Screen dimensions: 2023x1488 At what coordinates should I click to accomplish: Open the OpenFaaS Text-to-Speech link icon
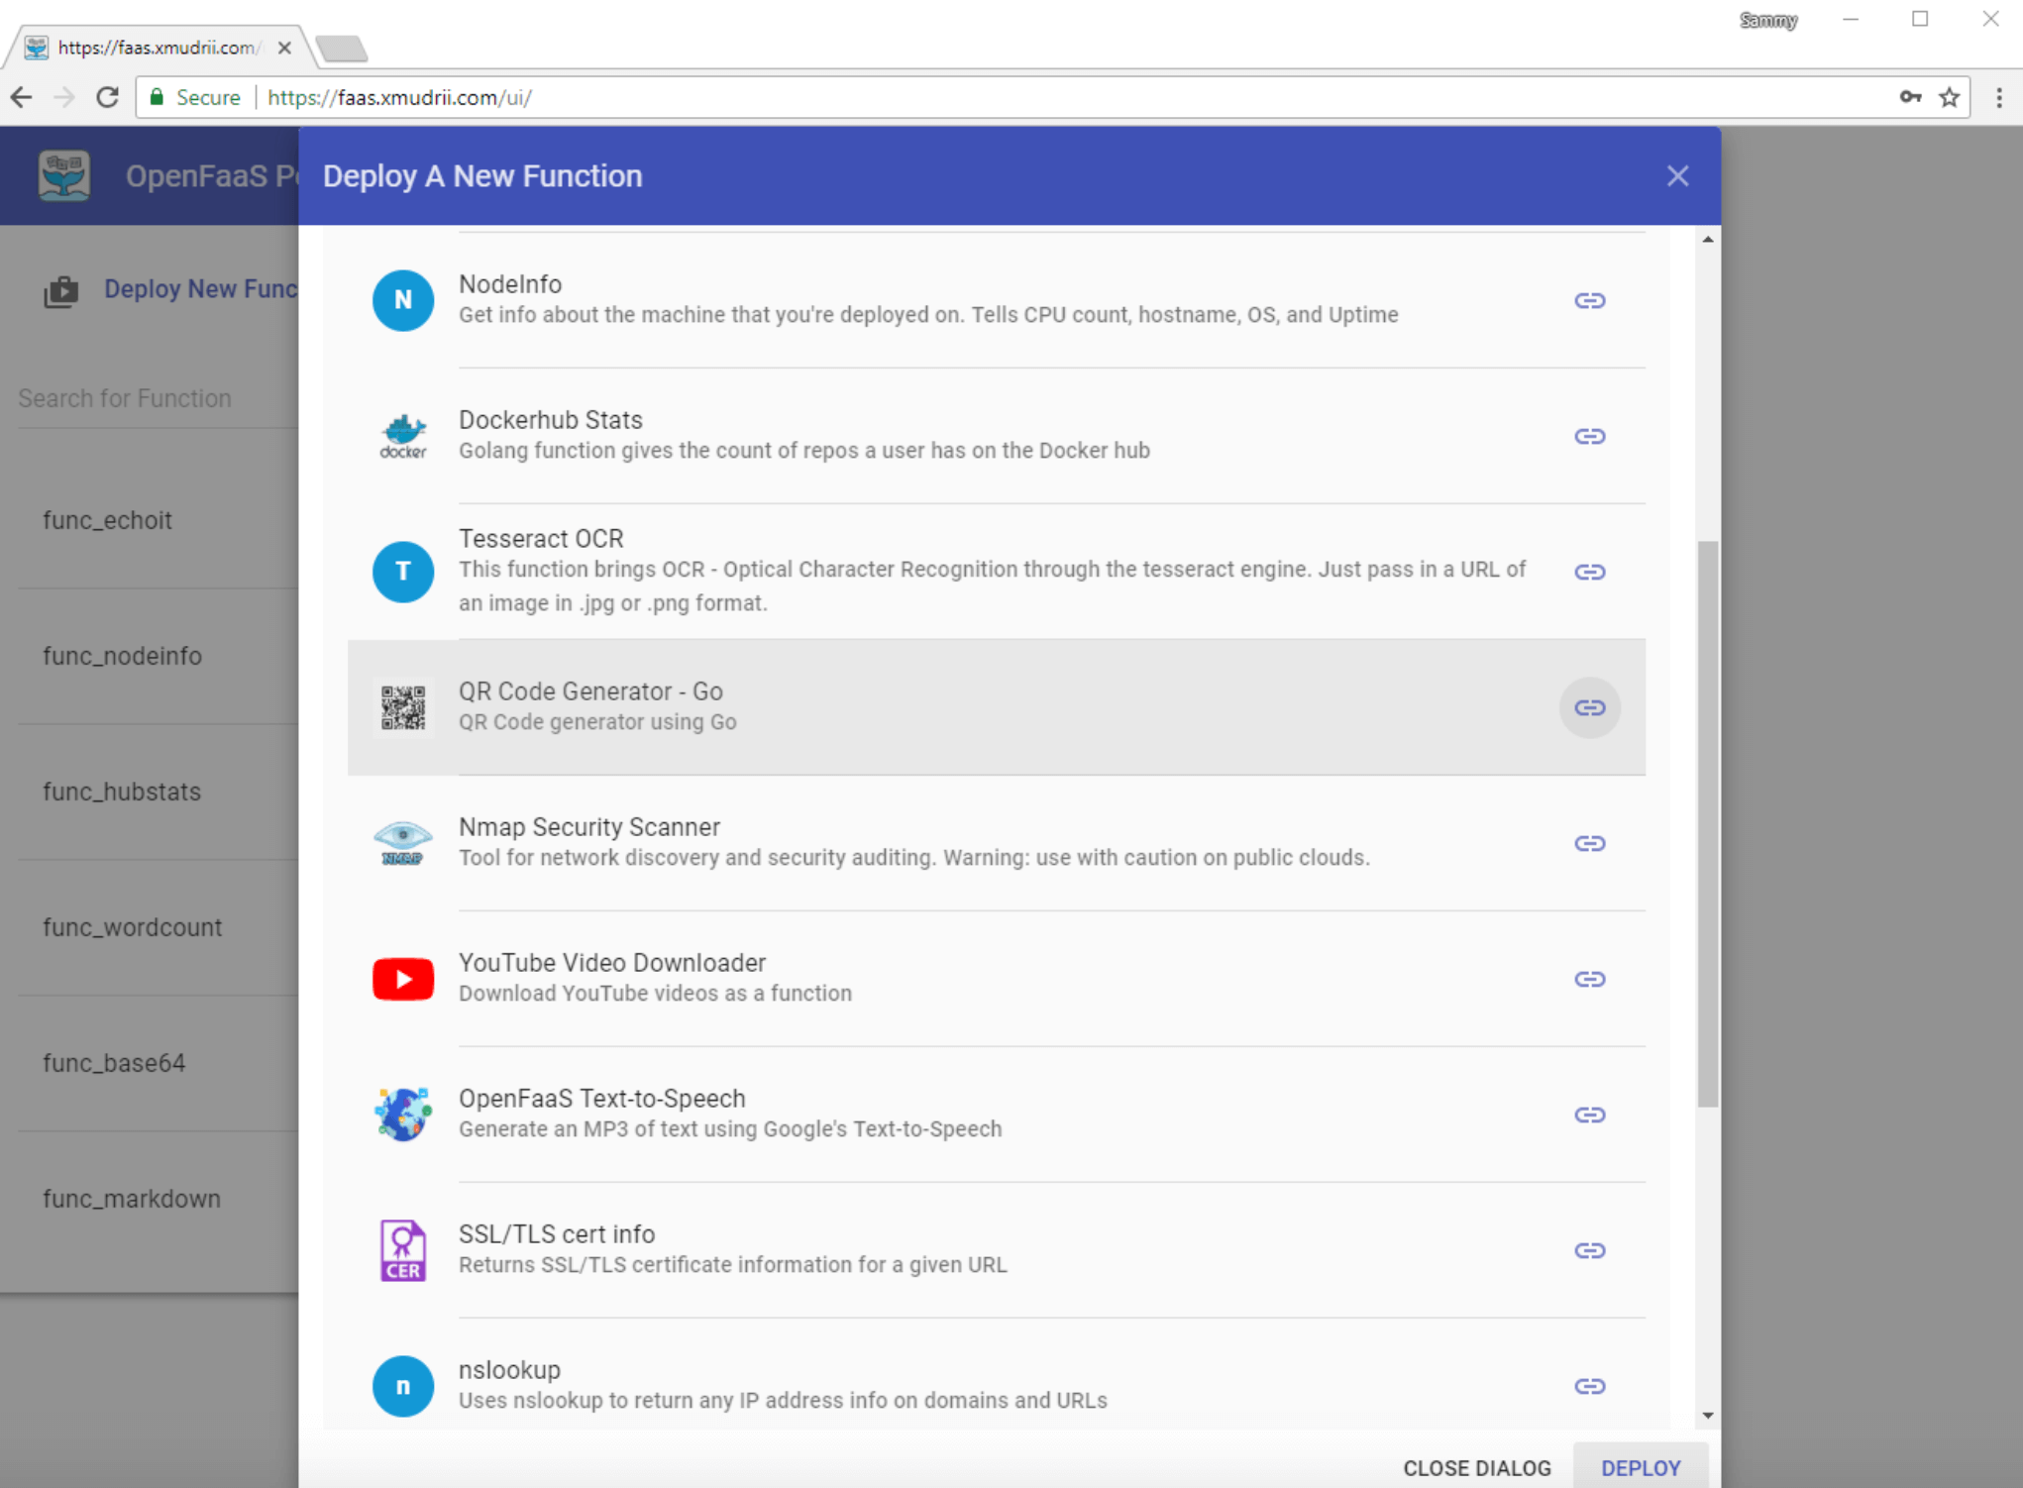1589,1115
